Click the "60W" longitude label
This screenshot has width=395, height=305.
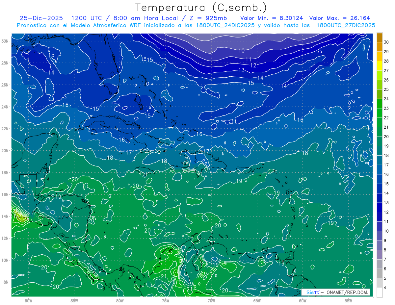(303, 301)
